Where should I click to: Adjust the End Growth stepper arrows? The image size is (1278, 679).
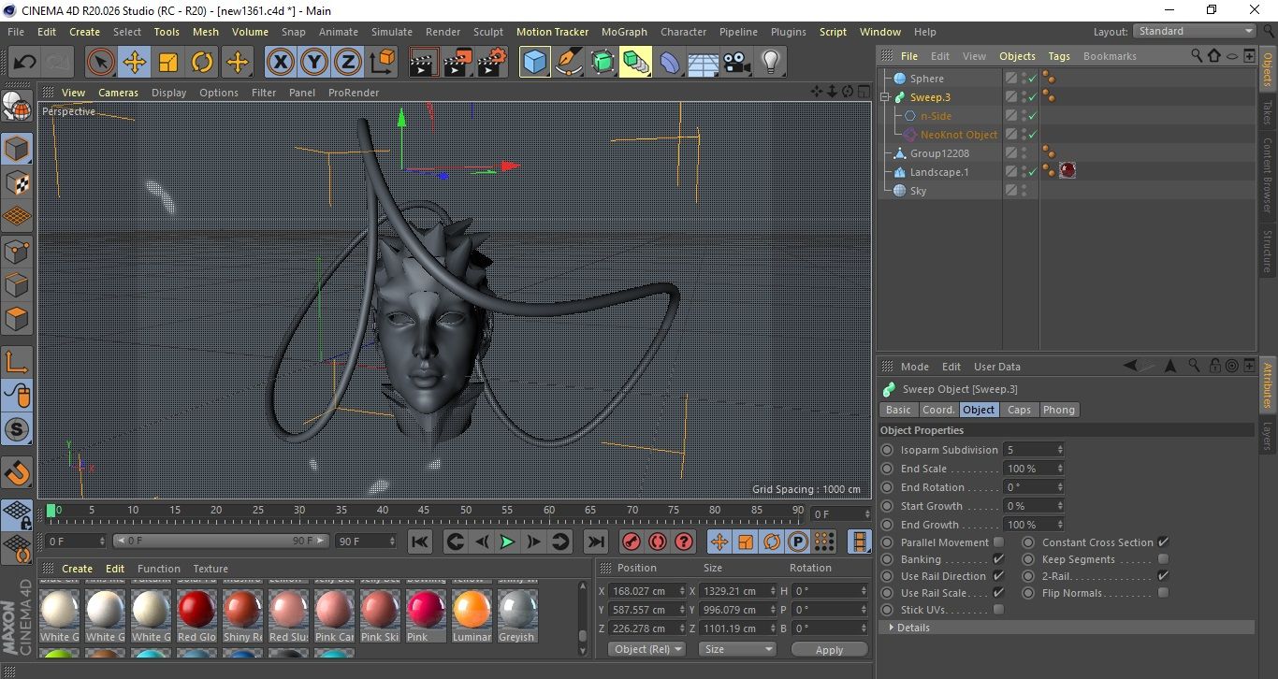point(1059,525)
